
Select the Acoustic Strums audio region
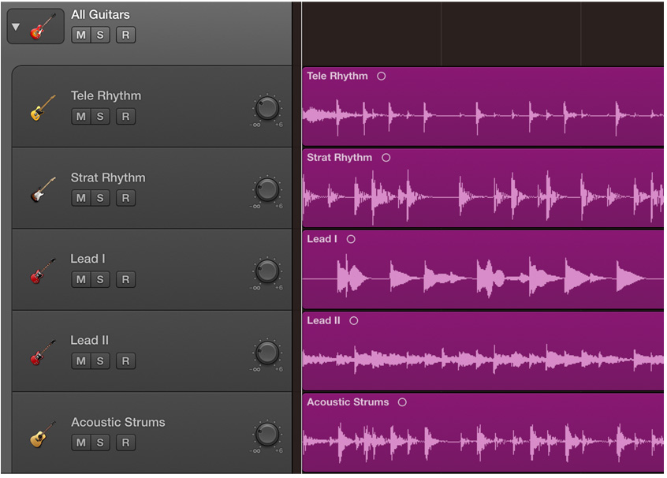483,432
